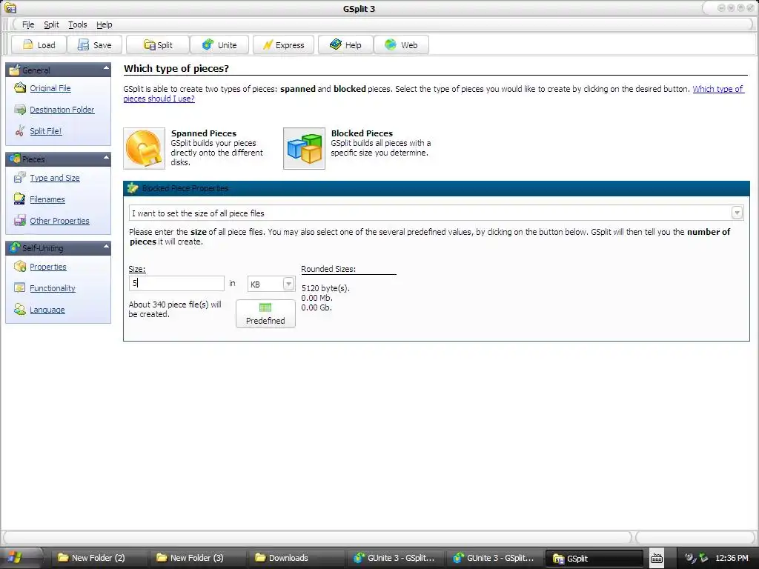
Task: Go to Filenames page
Action: tap(47, 199)
